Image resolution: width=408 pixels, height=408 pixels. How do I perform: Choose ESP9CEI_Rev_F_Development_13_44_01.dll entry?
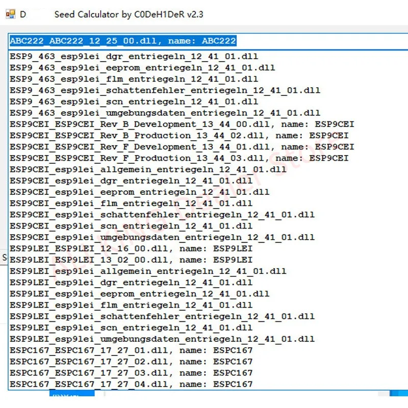tap(182, 147)
